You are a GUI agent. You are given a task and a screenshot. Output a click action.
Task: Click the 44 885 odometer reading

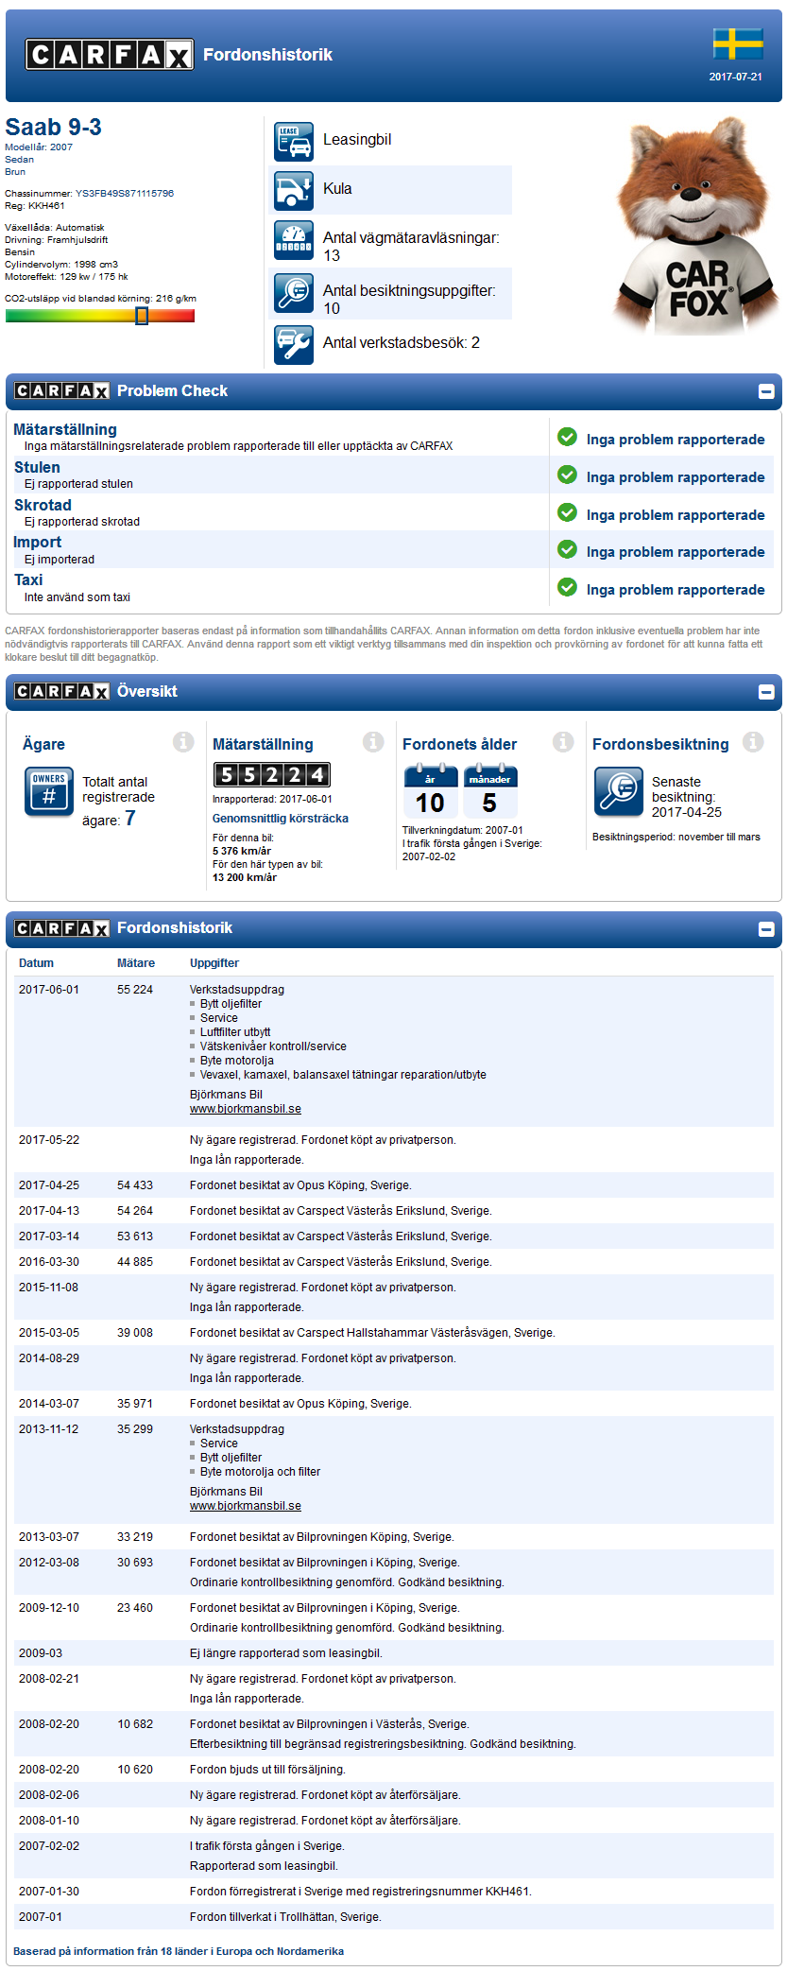pyautogui.click(x=135, y=1262)
